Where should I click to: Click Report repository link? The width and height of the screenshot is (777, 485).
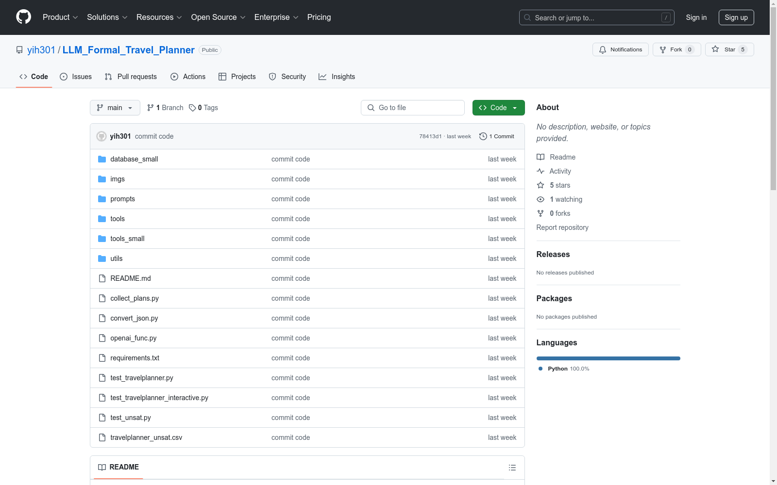click(x=562, y=227)
